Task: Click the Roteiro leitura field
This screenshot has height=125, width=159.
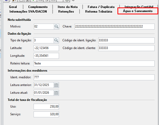Action: [x=94, y=63]
